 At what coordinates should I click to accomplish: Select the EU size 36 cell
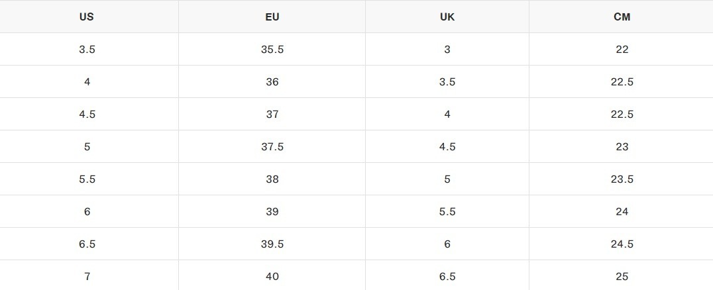[x=272, y=82]
